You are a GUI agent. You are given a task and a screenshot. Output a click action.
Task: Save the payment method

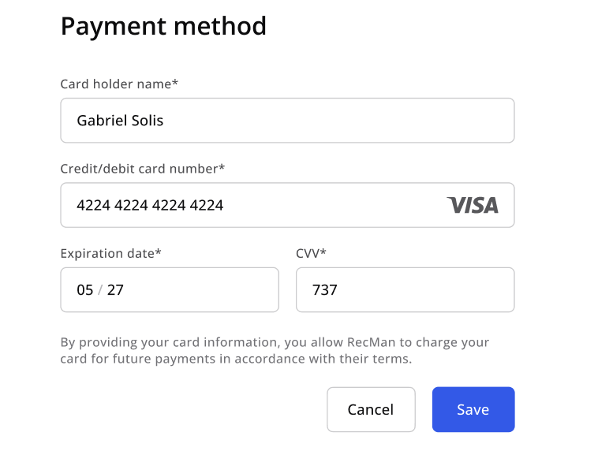pos(473,409)
